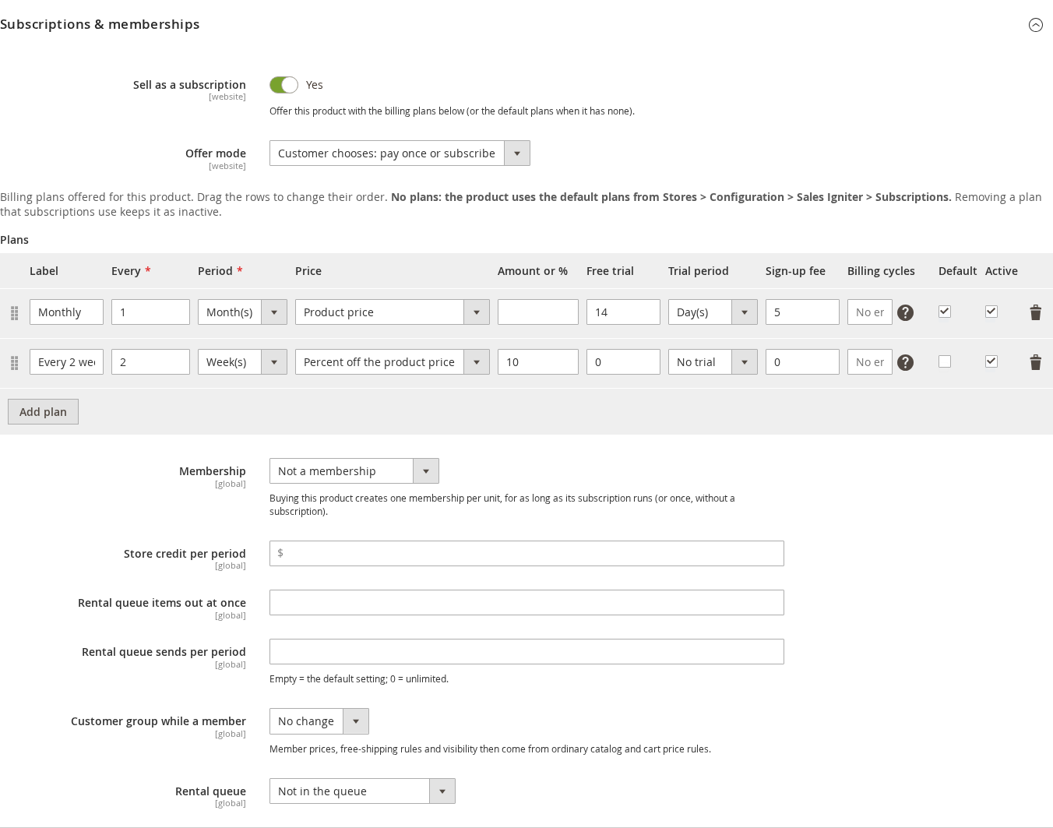Screen dimensions: 1053x828
Task: Click the Store credit per period field
Action: click(526, 553)
